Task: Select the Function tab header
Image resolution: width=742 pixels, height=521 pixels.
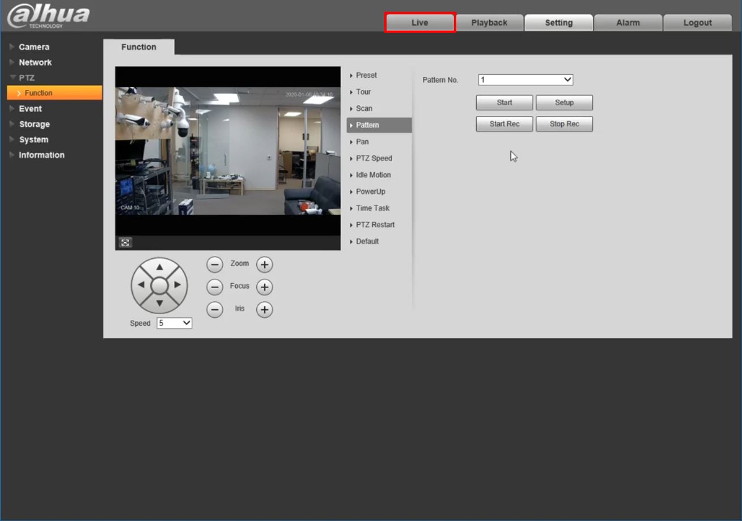Action: (139, 47)
